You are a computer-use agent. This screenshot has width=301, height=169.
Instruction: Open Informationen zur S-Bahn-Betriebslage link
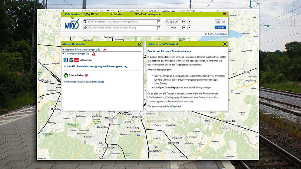pyautogui.click(x=84, y=82)
